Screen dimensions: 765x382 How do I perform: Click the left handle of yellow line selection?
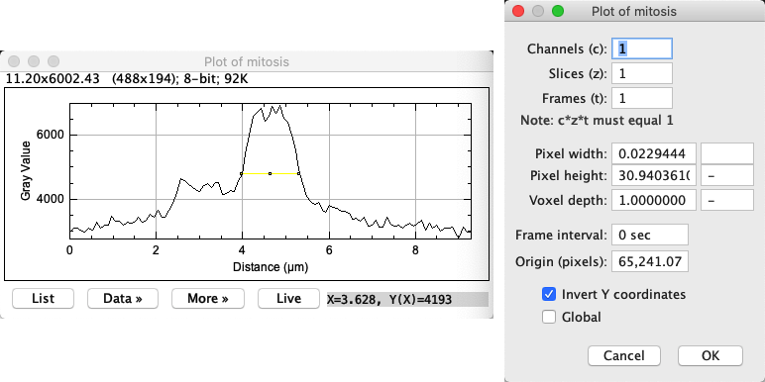tap(242, 173)
